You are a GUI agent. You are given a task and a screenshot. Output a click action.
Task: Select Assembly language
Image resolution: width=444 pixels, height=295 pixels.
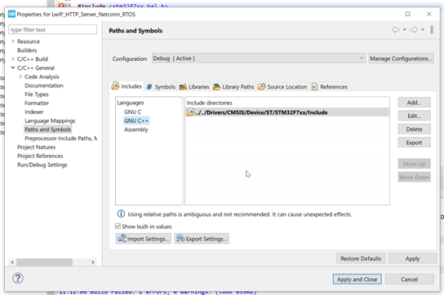pyautogui.click(x=136, y=130)
